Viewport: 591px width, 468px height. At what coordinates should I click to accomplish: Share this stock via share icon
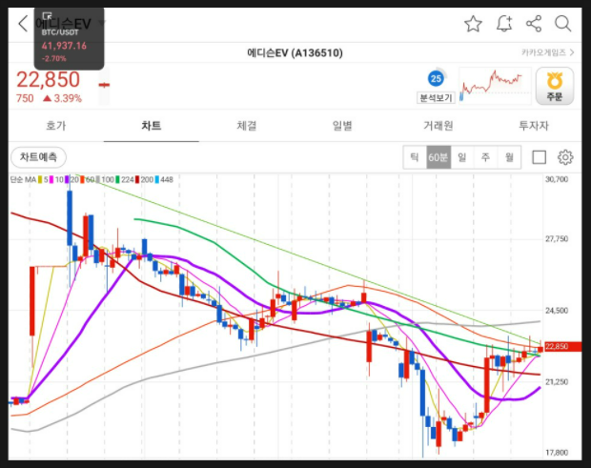534,24
